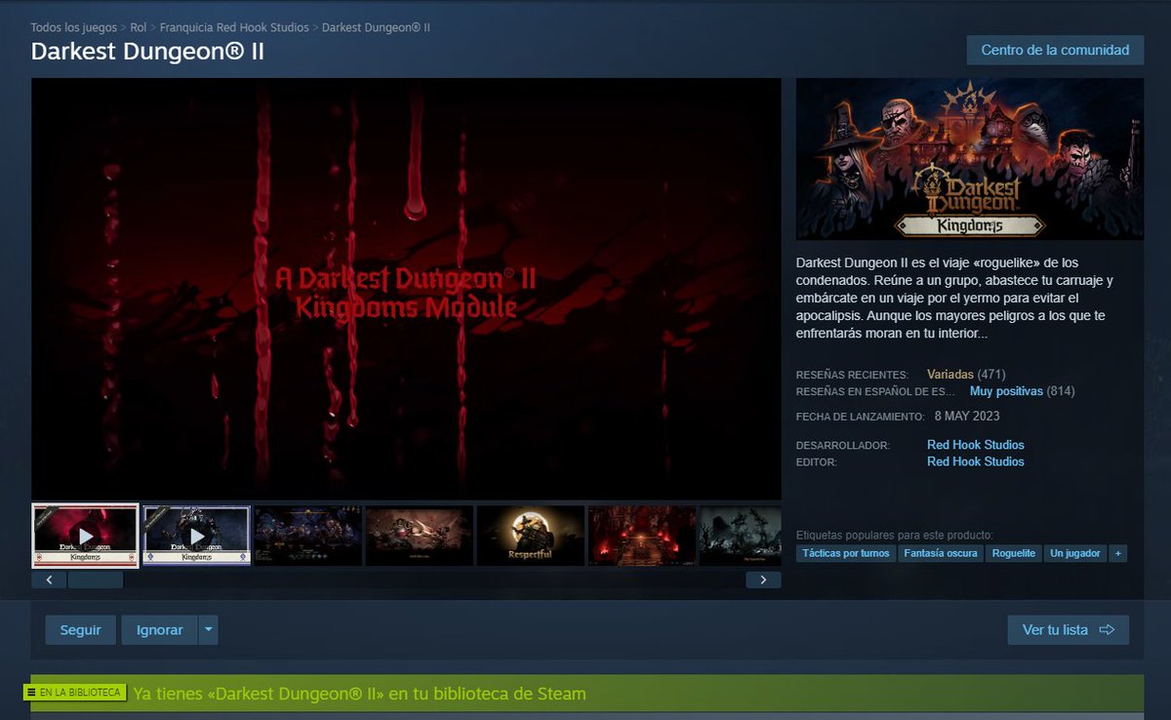
Task: Open the 'Todos los juegos' breadcrumb link
Action: click(x=73, y=27)
